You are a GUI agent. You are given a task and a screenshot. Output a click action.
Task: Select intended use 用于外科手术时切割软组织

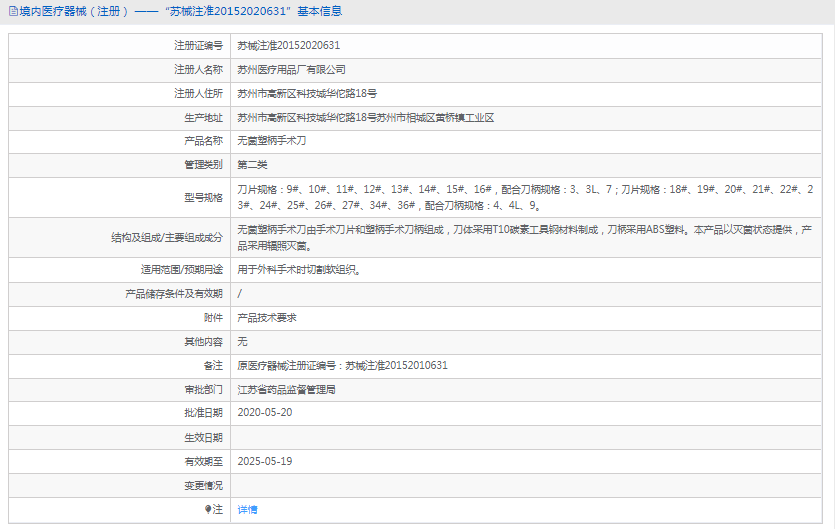[299, 270]
